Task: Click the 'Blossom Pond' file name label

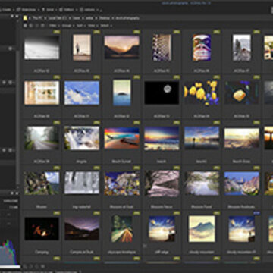Action: point(202,206)
